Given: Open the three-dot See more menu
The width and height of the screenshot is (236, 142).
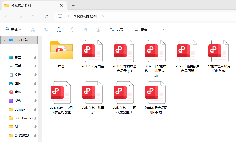Looking at the screenshot, I should (162, 30).
